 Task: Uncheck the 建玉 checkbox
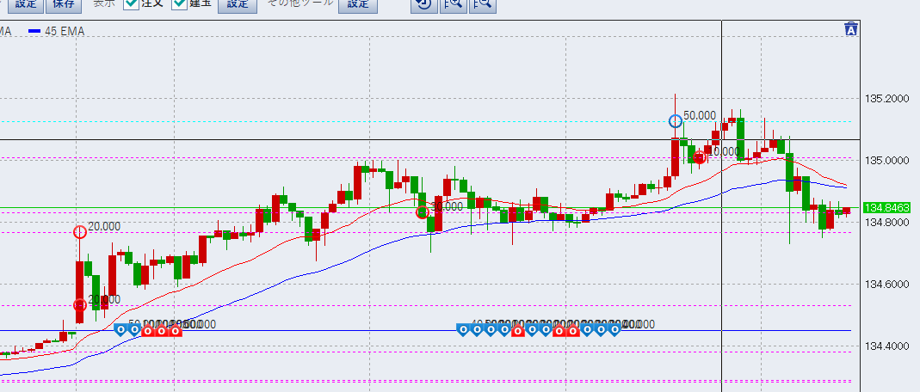click(x=180, y=4)
